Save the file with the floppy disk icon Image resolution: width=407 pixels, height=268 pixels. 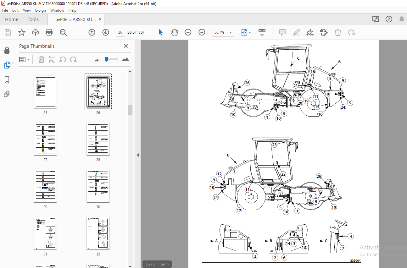(x=8, y=32)
